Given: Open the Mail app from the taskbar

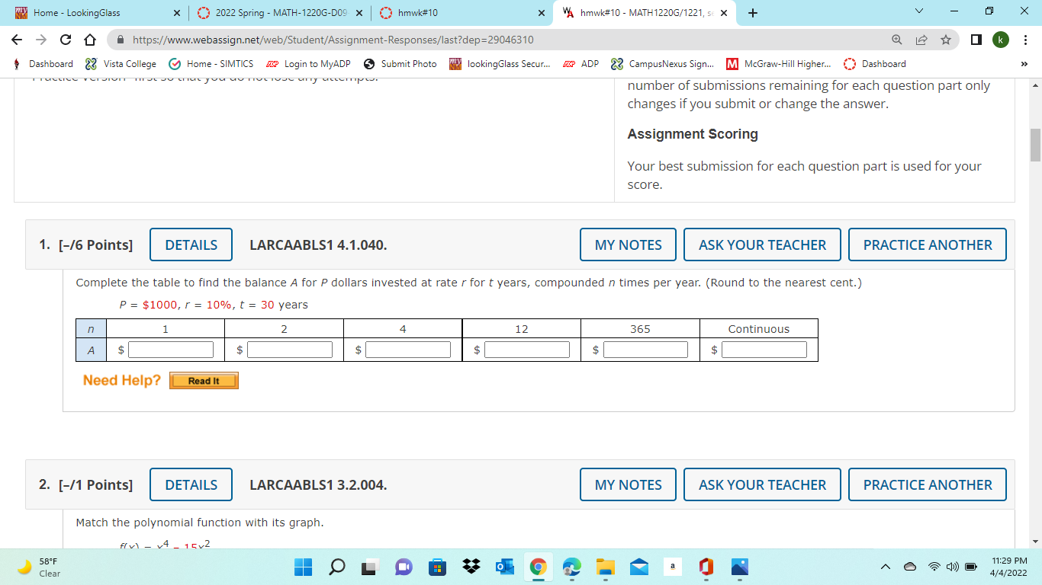Looking at the screenshot, I should tap(638, 567).
